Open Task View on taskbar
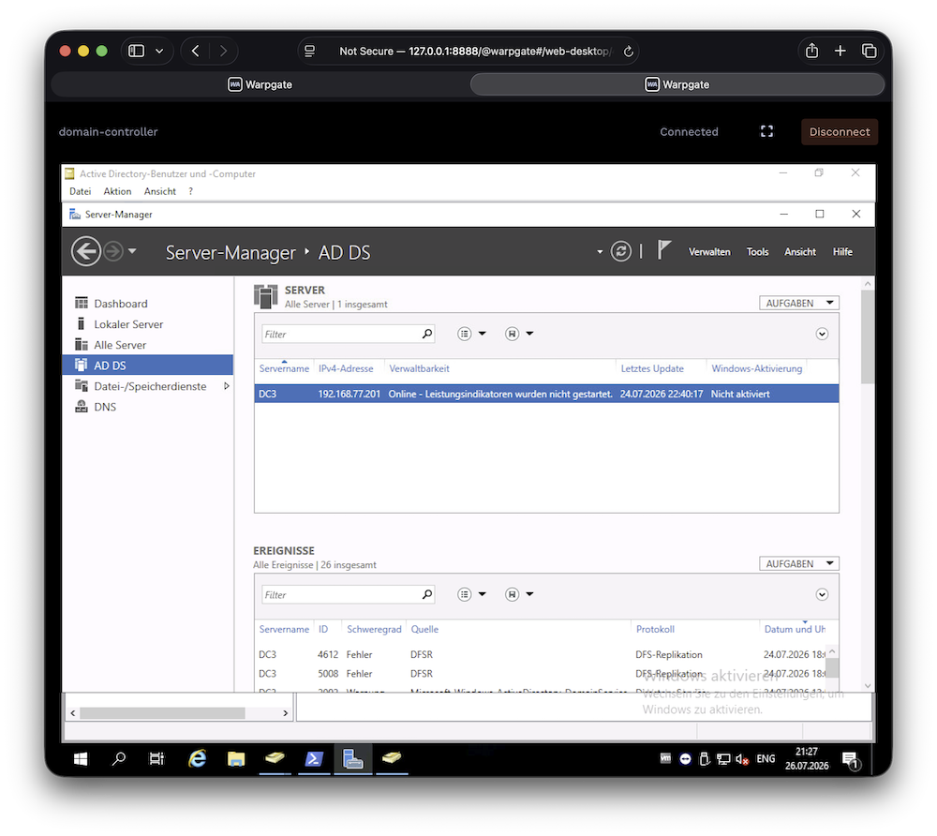 156,759
